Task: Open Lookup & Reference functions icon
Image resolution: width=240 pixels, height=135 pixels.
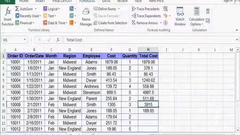Action: pyautogui.click(x=72, y=9)
